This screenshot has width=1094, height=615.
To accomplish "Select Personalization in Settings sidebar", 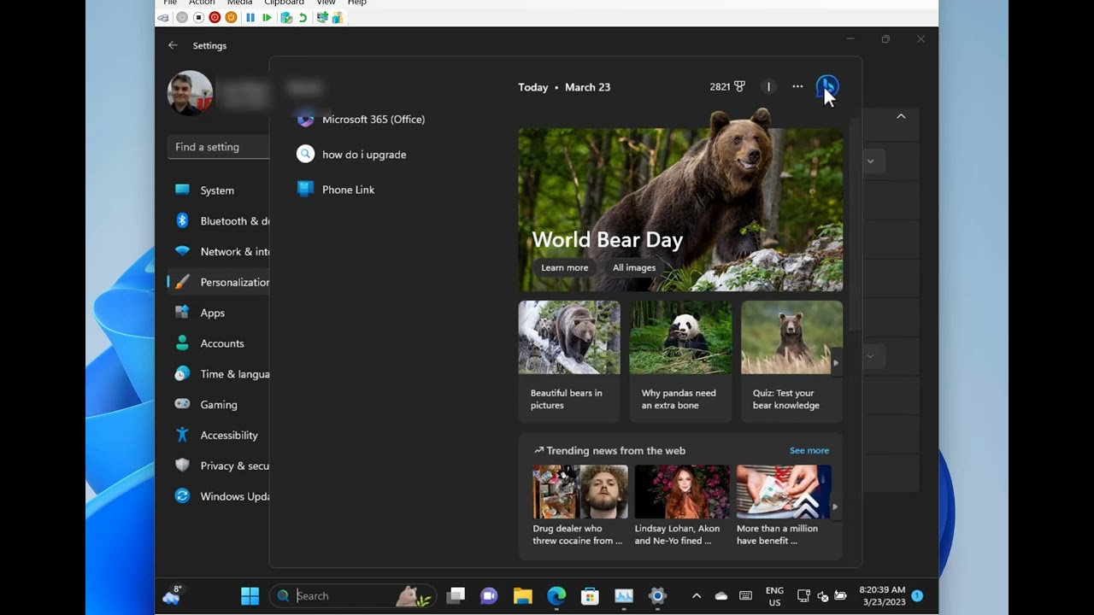I will pos(219,282).
